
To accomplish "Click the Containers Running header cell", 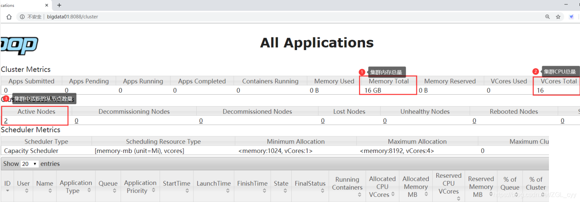I will 270,81.
